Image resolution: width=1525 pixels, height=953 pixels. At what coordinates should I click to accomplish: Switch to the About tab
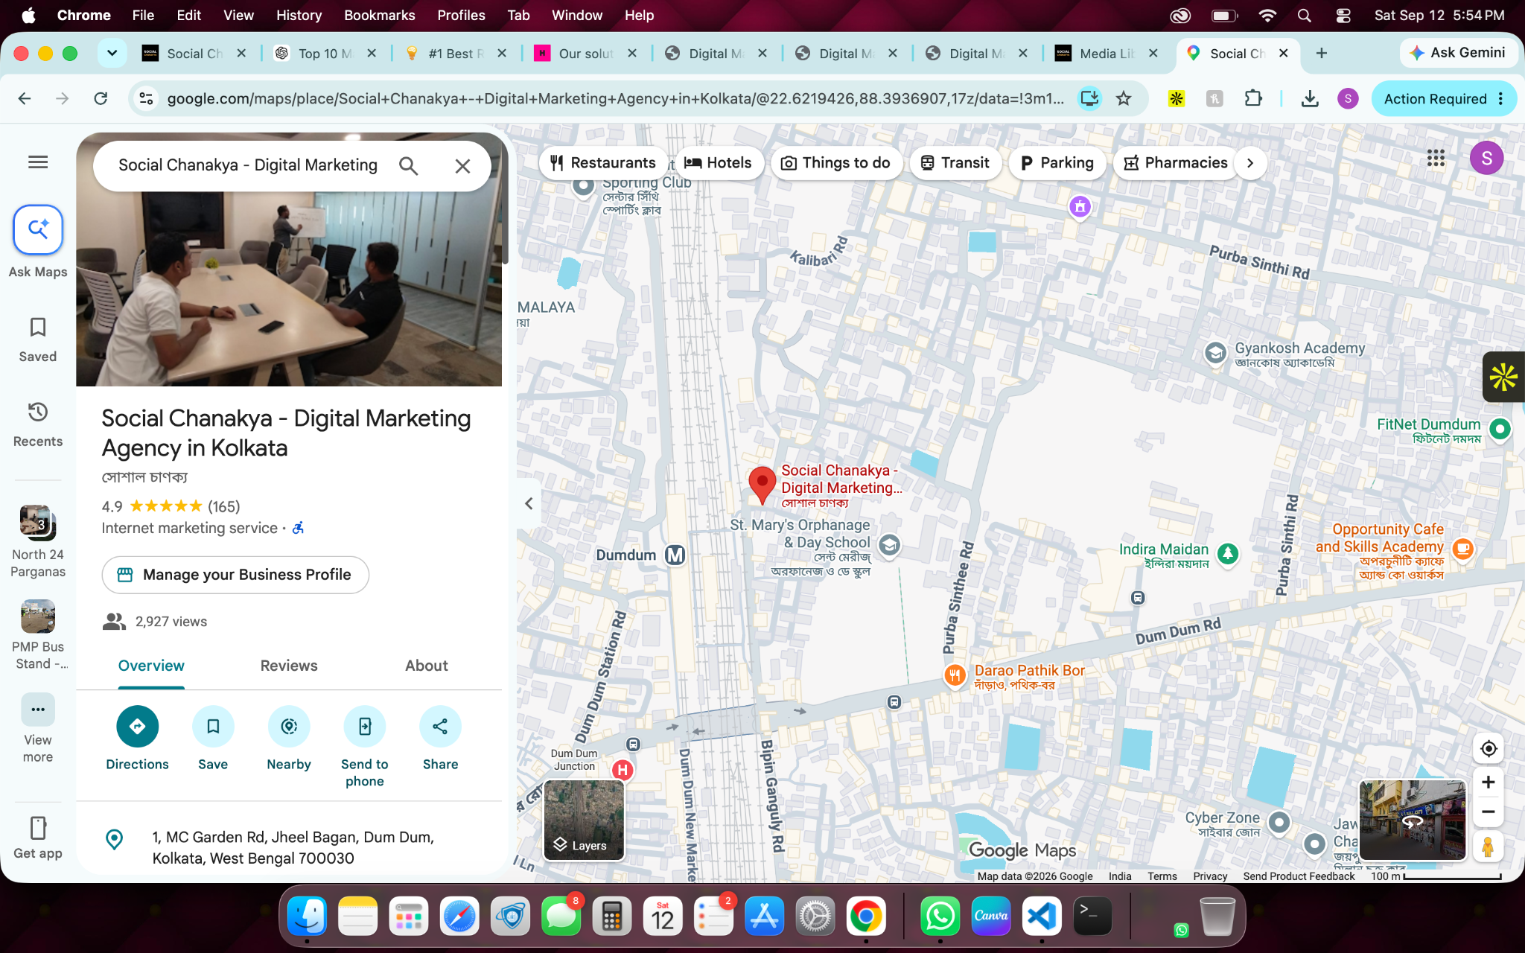click(x=427, y=666)
